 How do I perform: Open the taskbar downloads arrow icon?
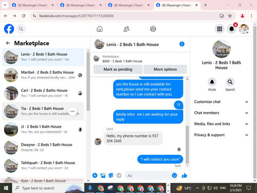coord(90,188)
